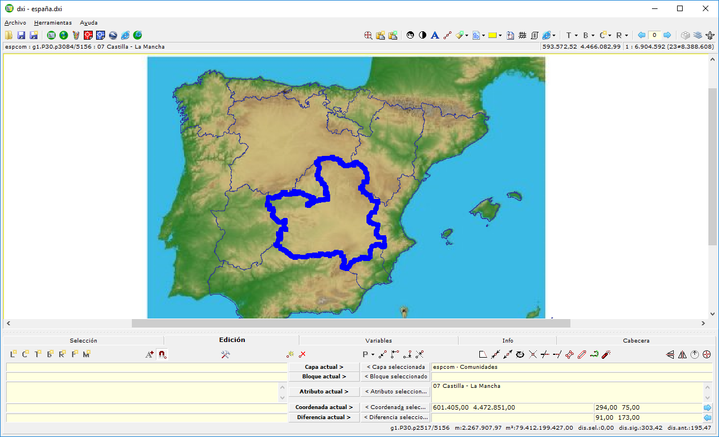
Task: Switch to the Variables tab
Action: point(378,340)
